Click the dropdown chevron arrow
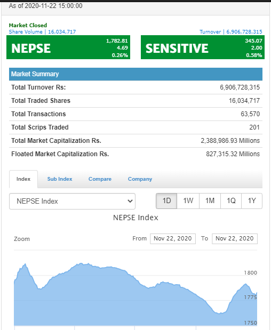Image resolution: width=271 pixels, height=330 pixels. (130, 201)
